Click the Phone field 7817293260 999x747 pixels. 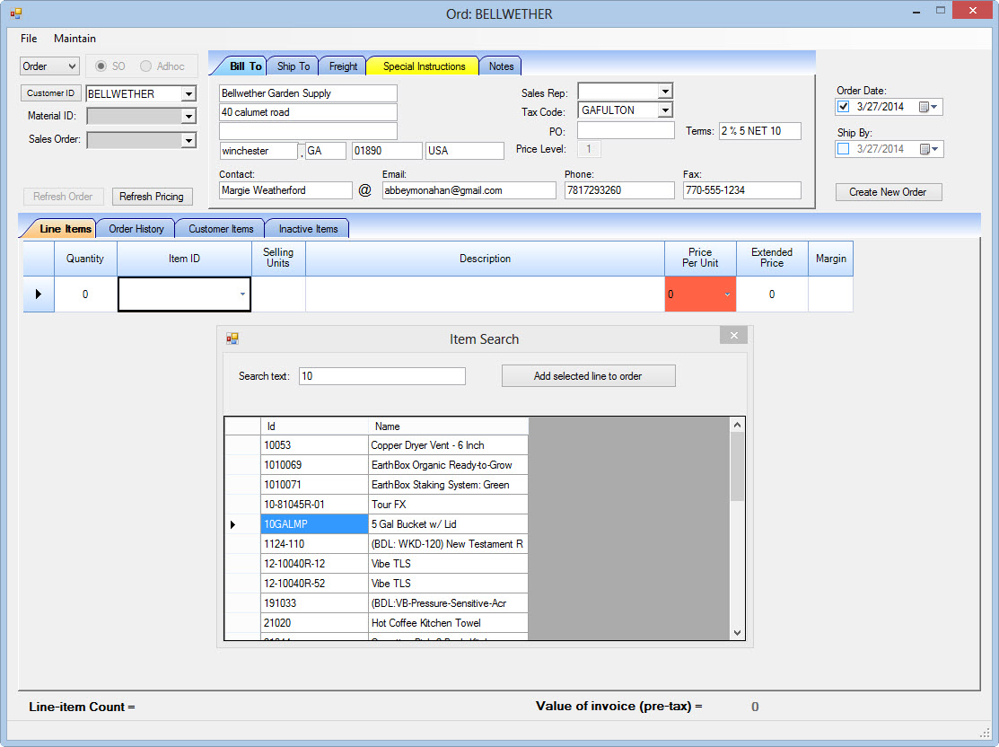tap(619, 190)
